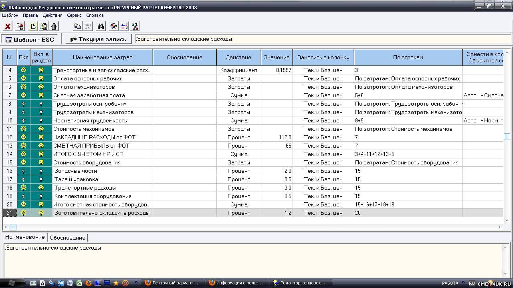513x288 pixels.
Task: Toggle Вкл bulb for .Заготовительно-складские расходы row
Action: (23, 213)
